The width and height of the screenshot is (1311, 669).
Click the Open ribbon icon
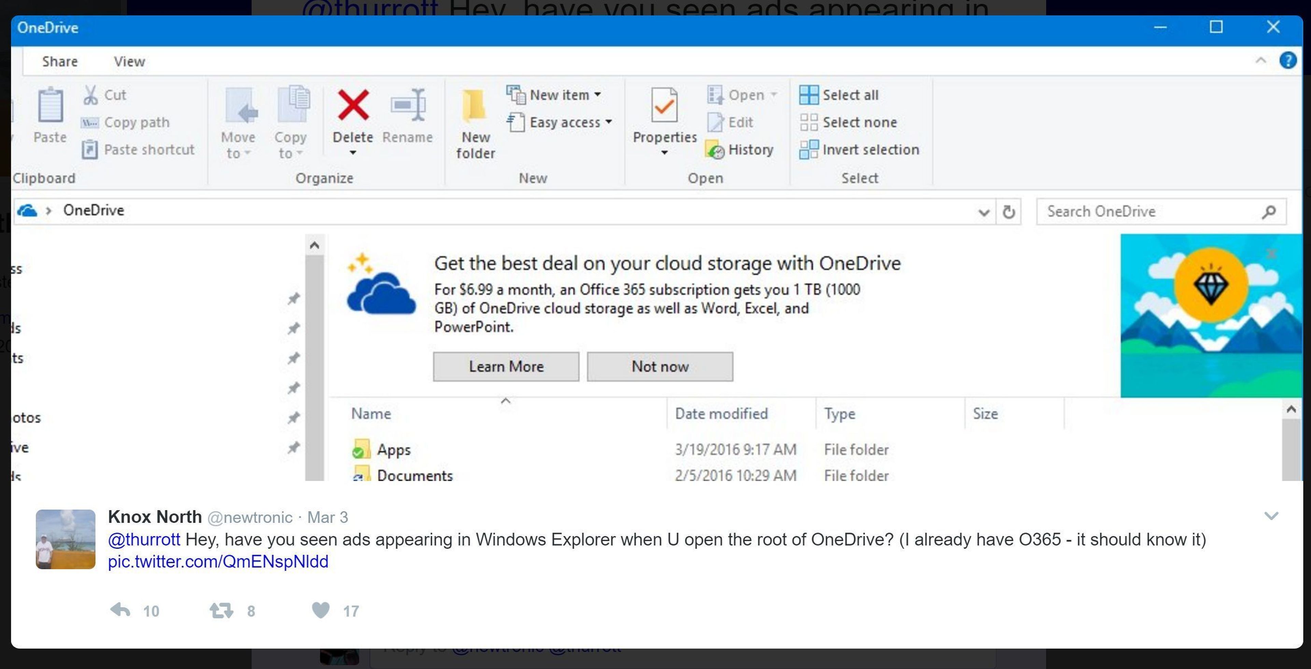pos(715,95)
